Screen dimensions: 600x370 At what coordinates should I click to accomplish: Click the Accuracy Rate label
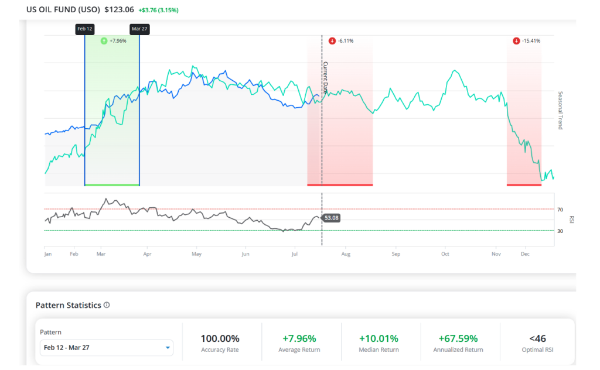220,350
